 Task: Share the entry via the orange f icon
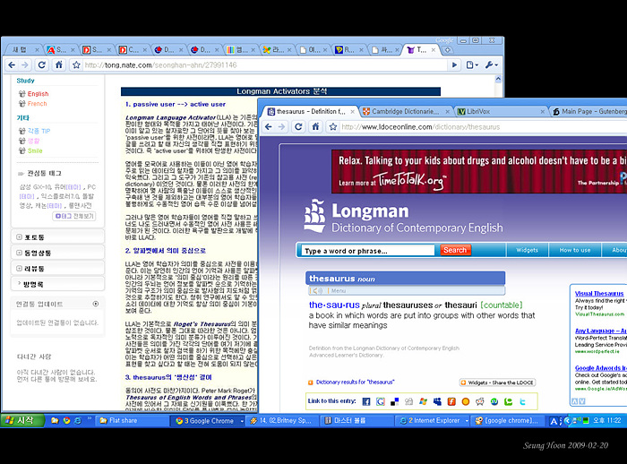[x=451, y=401]
